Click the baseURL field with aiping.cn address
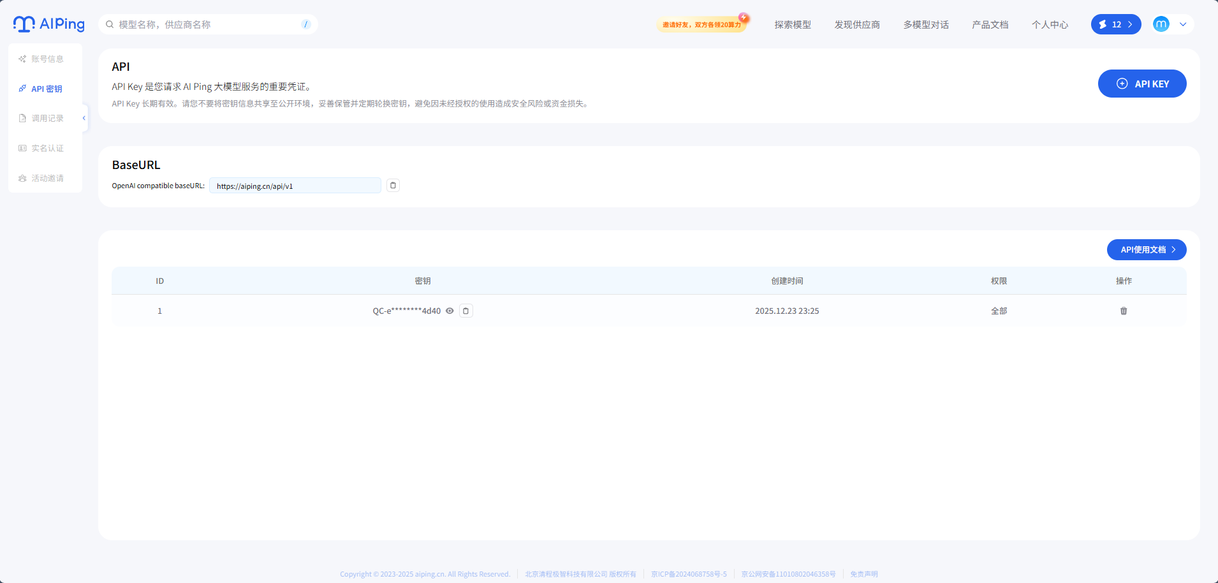1218x583 pixels. pos(295,186)
